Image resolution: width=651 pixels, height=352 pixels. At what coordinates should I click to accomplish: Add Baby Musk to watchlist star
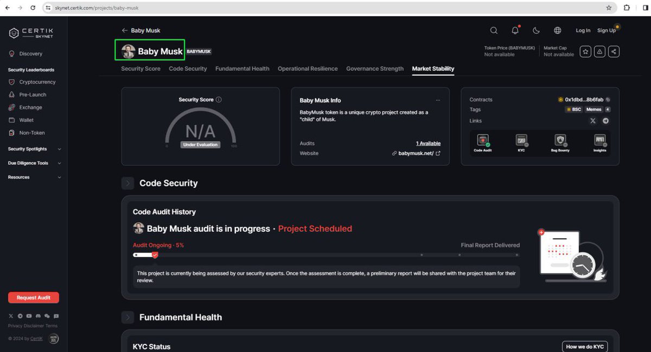[x=585, y=51]
